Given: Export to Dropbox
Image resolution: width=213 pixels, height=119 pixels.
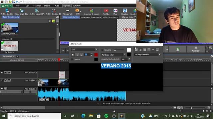Looking at the screenshot, I should (x=124, y=12).
